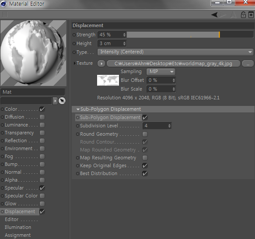Open the Sampling MIP dropdown

click(161, 72)
